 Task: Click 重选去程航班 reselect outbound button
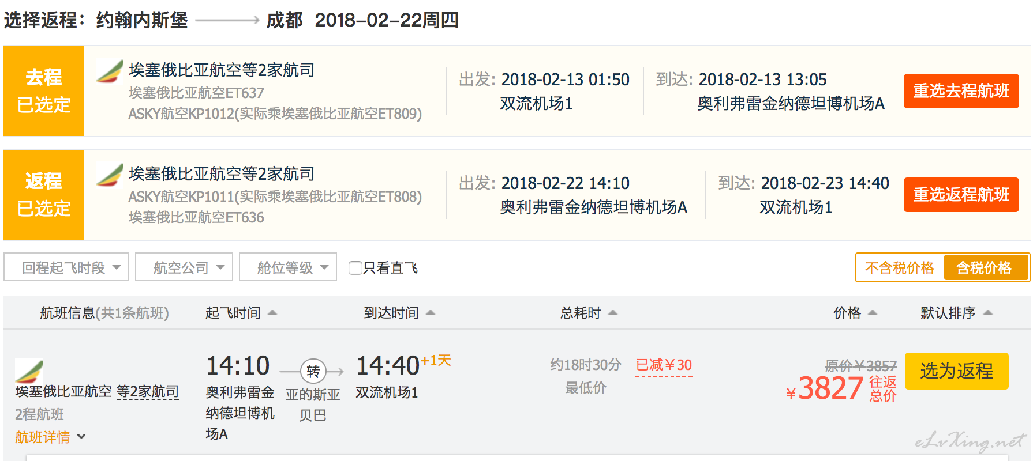point(961,91)
